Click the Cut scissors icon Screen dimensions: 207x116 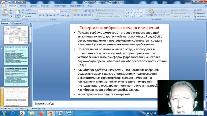(11, 10)
